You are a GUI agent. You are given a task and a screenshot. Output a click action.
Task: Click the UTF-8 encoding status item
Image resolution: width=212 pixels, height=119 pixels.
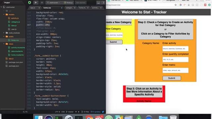(57, 112)
